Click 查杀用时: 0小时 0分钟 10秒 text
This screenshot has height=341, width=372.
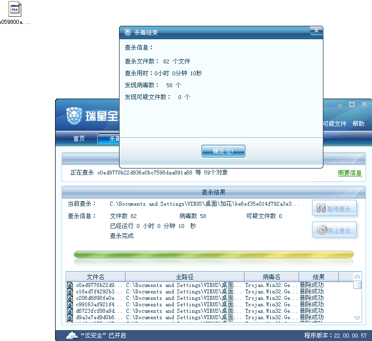[163, 73]
